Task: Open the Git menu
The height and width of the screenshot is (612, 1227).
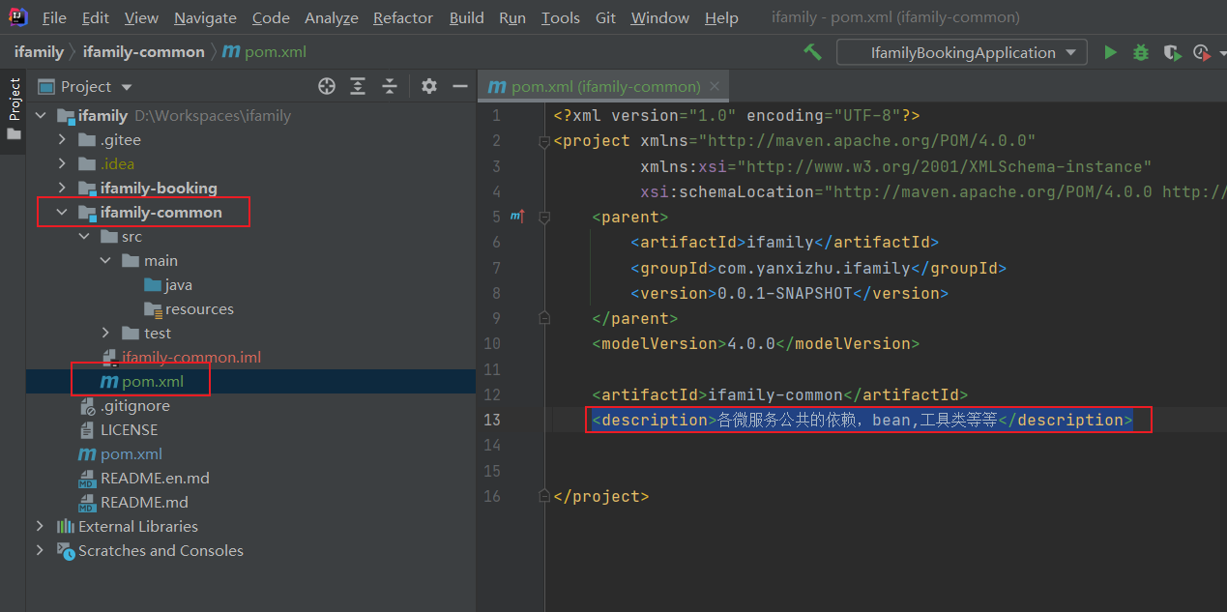Action: click(x=605, y=18)
